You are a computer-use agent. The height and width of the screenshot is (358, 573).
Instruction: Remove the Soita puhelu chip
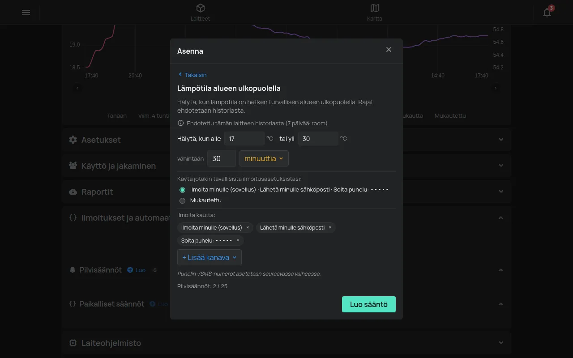(238, 240)
